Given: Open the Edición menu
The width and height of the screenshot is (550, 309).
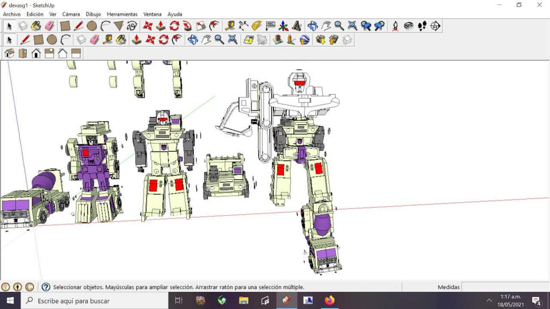Looking at the screenshot, I should pyautogui.click(x=35, y=14).
